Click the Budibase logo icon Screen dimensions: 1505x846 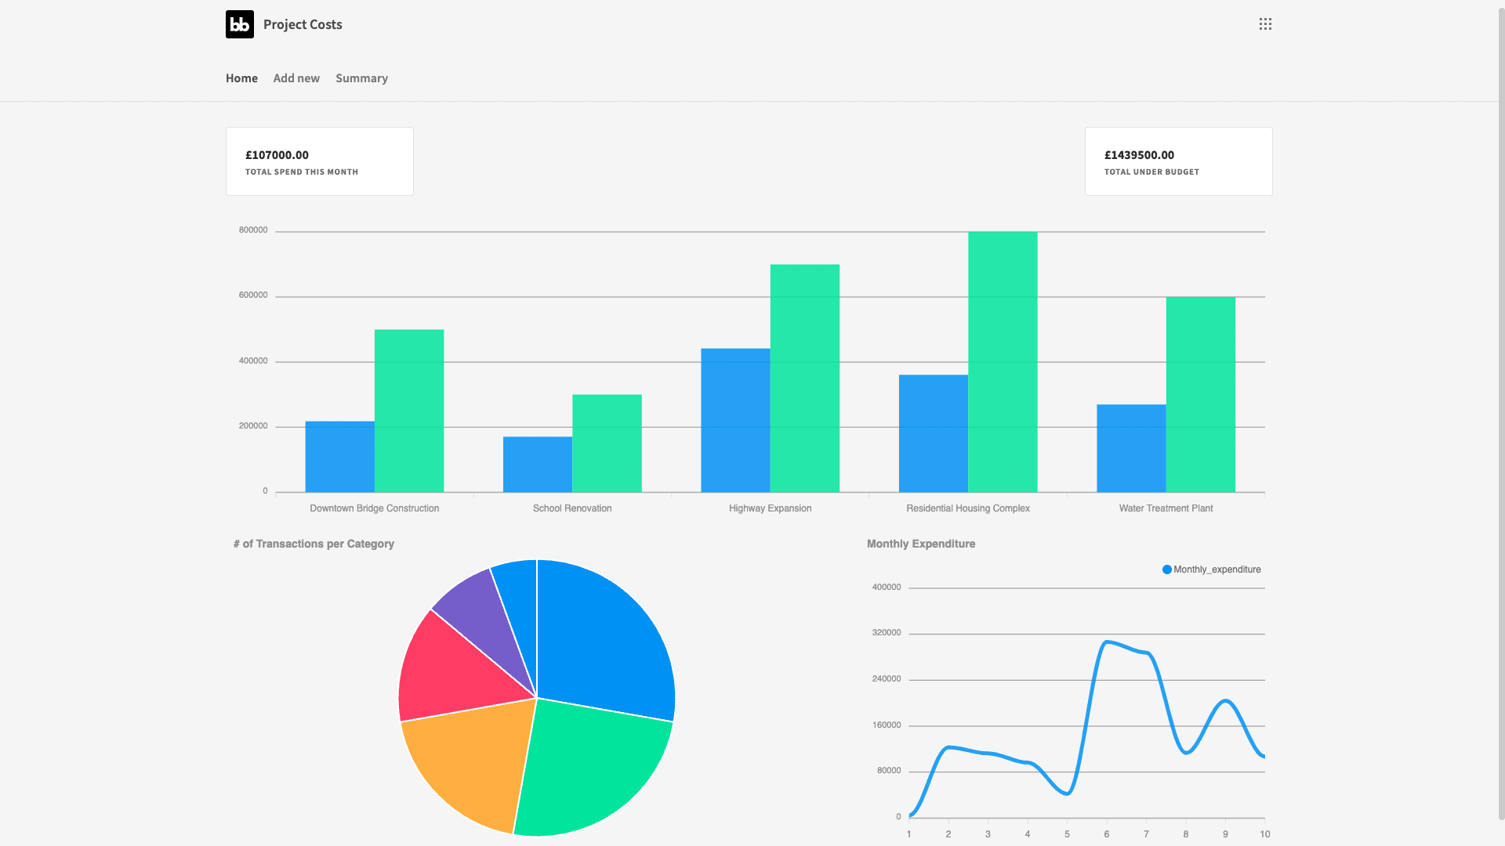[x=240, y=24]
